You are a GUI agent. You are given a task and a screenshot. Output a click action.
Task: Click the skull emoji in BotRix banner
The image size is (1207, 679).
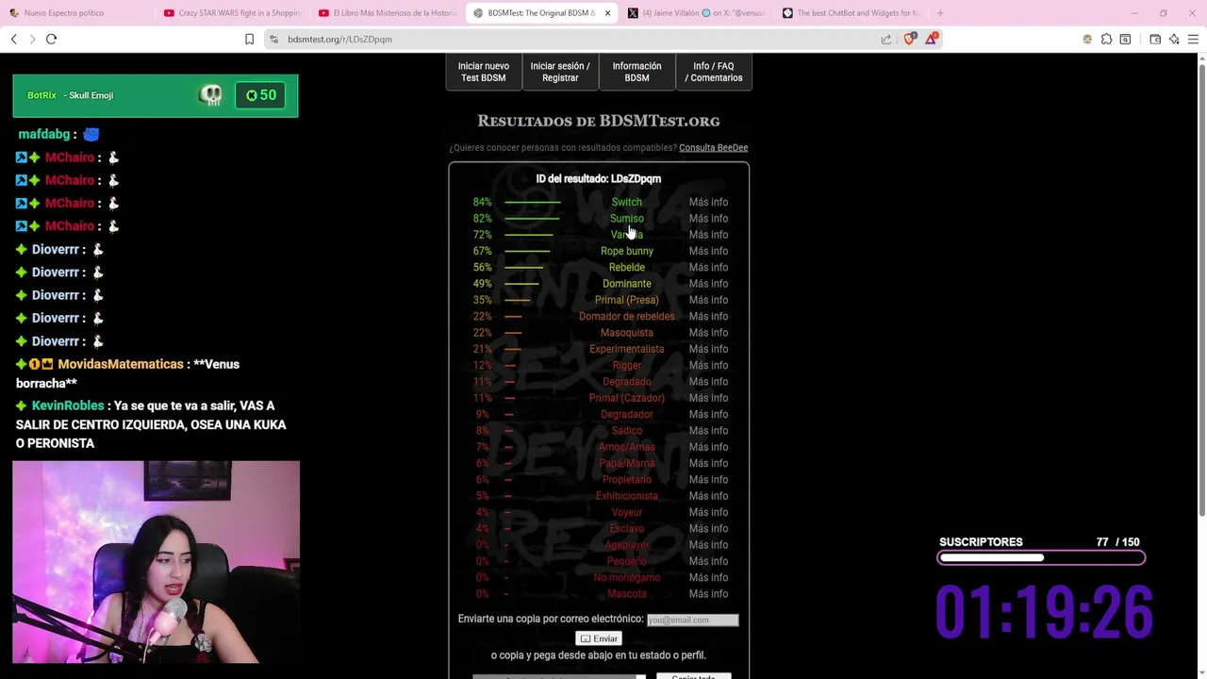pos(210,94)
